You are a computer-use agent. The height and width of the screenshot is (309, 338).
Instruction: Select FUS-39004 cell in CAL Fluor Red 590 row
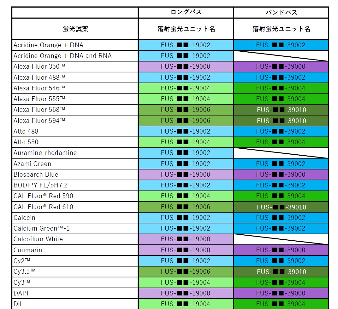point(281,196)
